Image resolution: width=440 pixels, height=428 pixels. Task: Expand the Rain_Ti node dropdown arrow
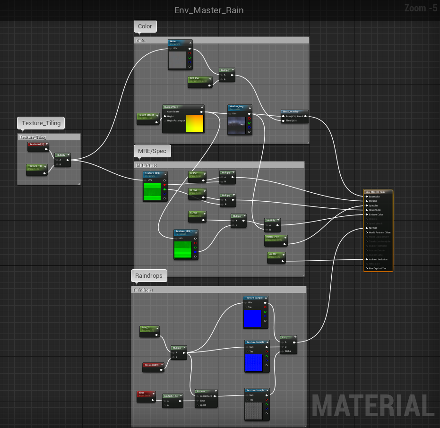click(x=157, y=328)
